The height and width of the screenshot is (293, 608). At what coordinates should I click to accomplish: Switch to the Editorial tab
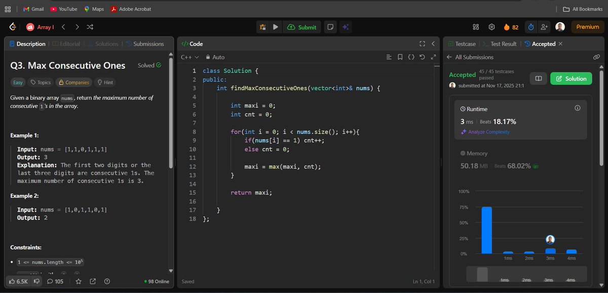click(66, 44)
